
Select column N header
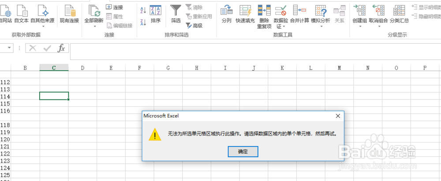tap(368, 68)
